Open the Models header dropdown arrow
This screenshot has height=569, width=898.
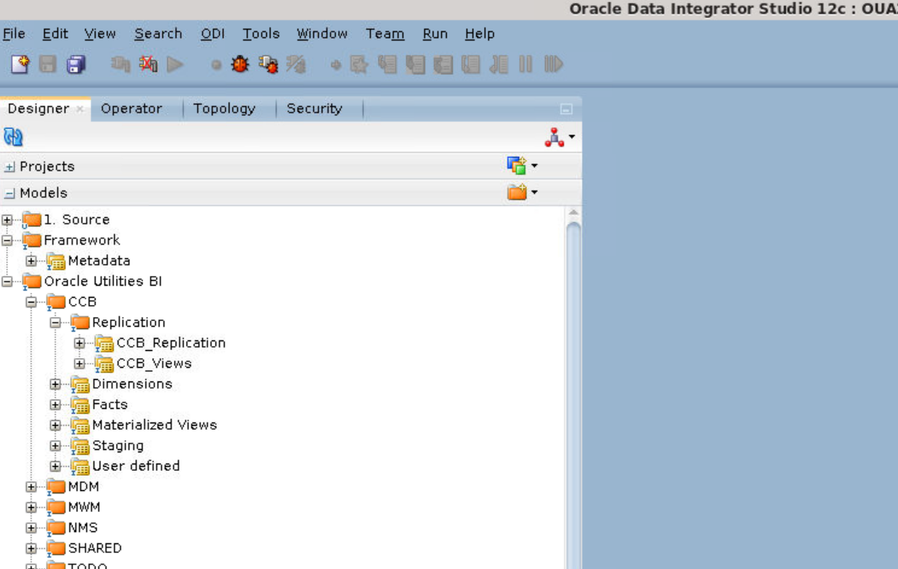[x=534, y=192]
